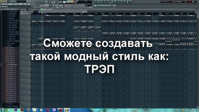
Task: Select Red P Bass preset
Action: coord(12,30)
